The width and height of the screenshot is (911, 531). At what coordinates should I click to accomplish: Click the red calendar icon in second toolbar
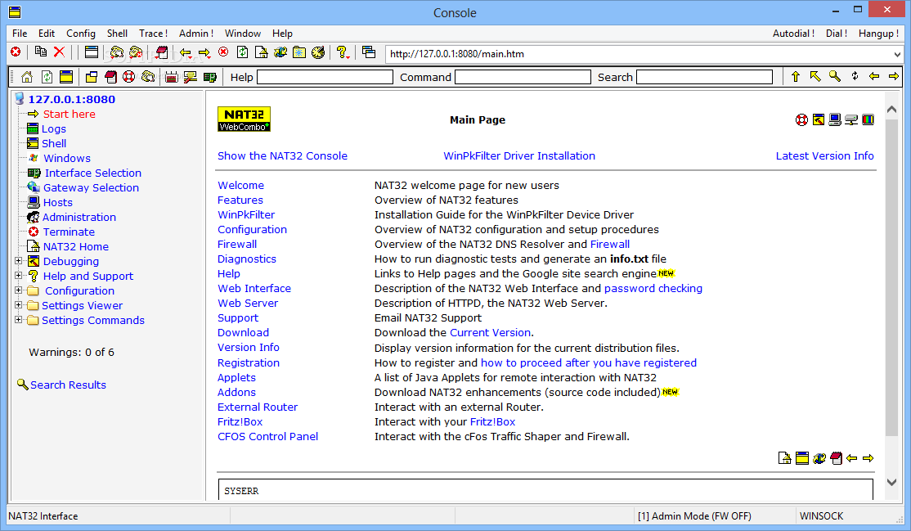172,77
